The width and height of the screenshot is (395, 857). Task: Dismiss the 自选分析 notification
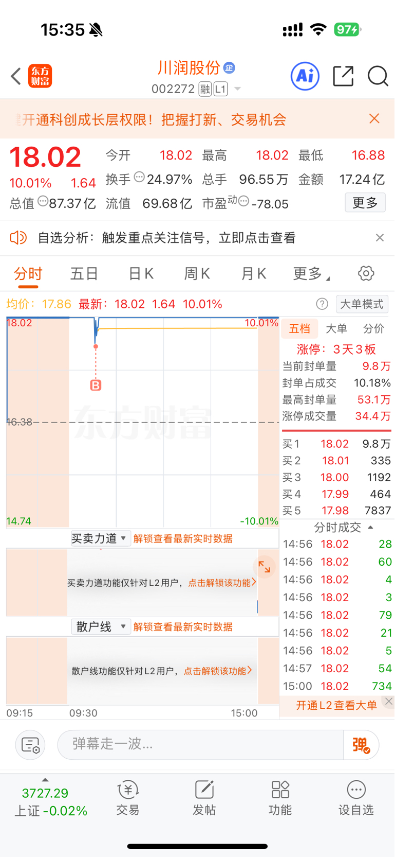[380, 237]
